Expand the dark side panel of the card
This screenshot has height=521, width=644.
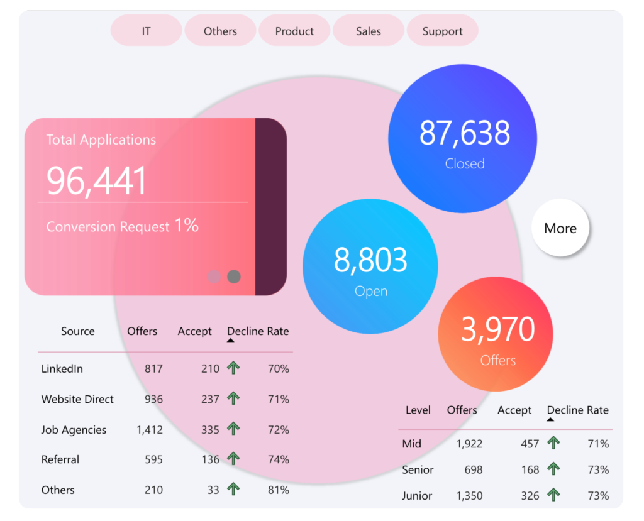[x=270, y=206]
